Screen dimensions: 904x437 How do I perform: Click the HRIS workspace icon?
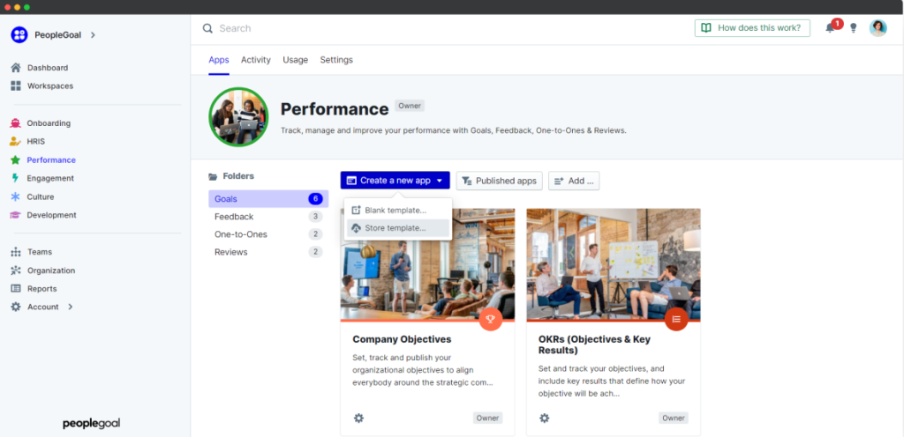16,142
